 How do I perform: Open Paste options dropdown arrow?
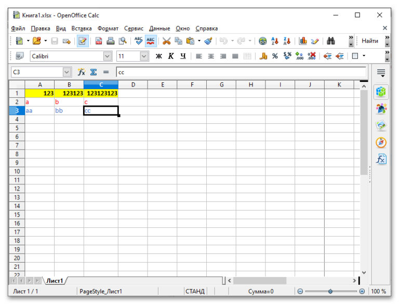click(x=199, y=41)
